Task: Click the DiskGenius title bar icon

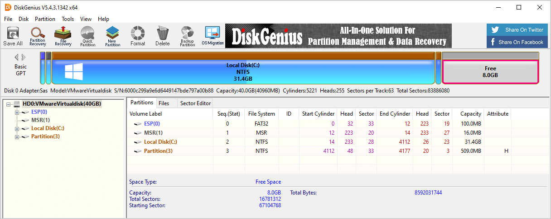Action: (8, 7)
